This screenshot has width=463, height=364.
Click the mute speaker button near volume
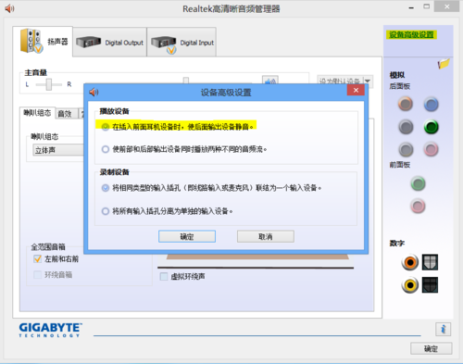coord(270,80)
